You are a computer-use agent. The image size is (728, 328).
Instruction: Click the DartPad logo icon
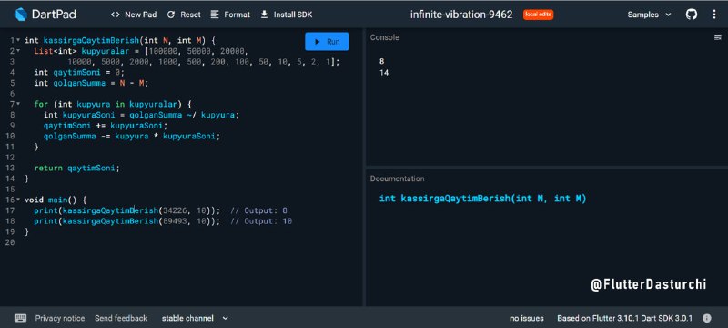click(x=21, y=15)
